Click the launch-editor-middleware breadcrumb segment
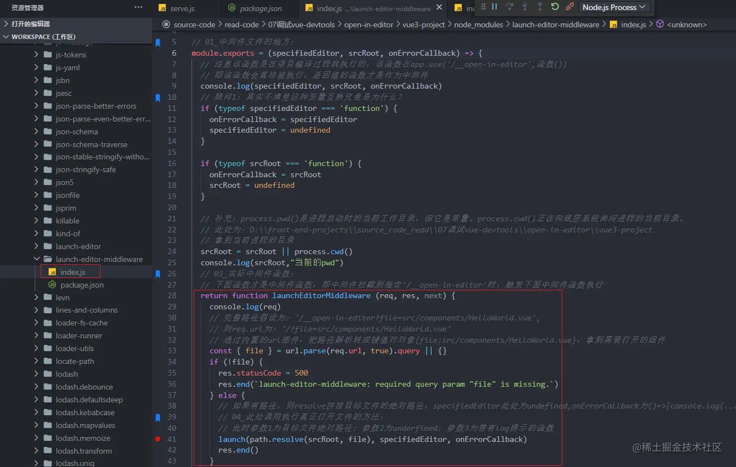The height and width of the screenshot is (467, 736). click(x=556, y=25)
